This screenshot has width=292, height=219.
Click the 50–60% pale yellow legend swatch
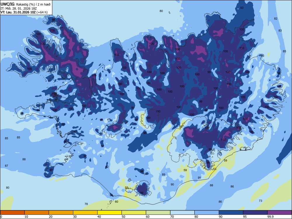[x=134, y=213]
